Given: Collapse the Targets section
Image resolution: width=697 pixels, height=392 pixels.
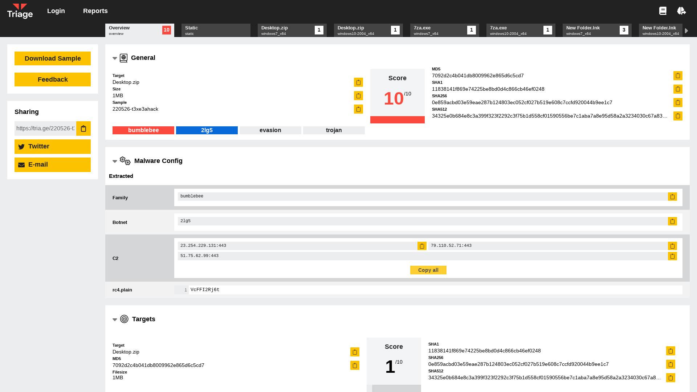Looking at the screenshot, I should tap(115, 320).
